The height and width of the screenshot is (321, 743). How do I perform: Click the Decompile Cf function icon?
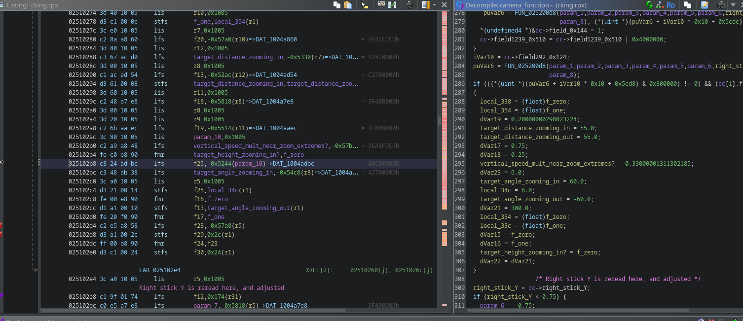[x=460, y=5]
